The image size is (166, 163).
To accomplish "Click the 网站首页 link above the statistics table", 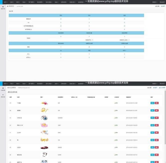I will point(162,2).
